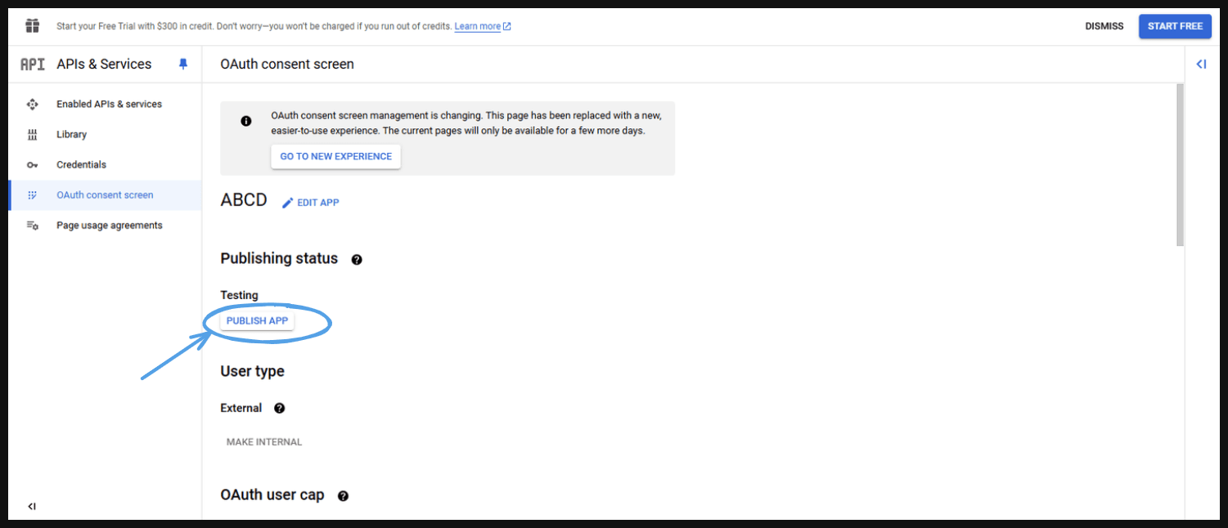Click the gift icon in the free trial banner

coord(33,26)
